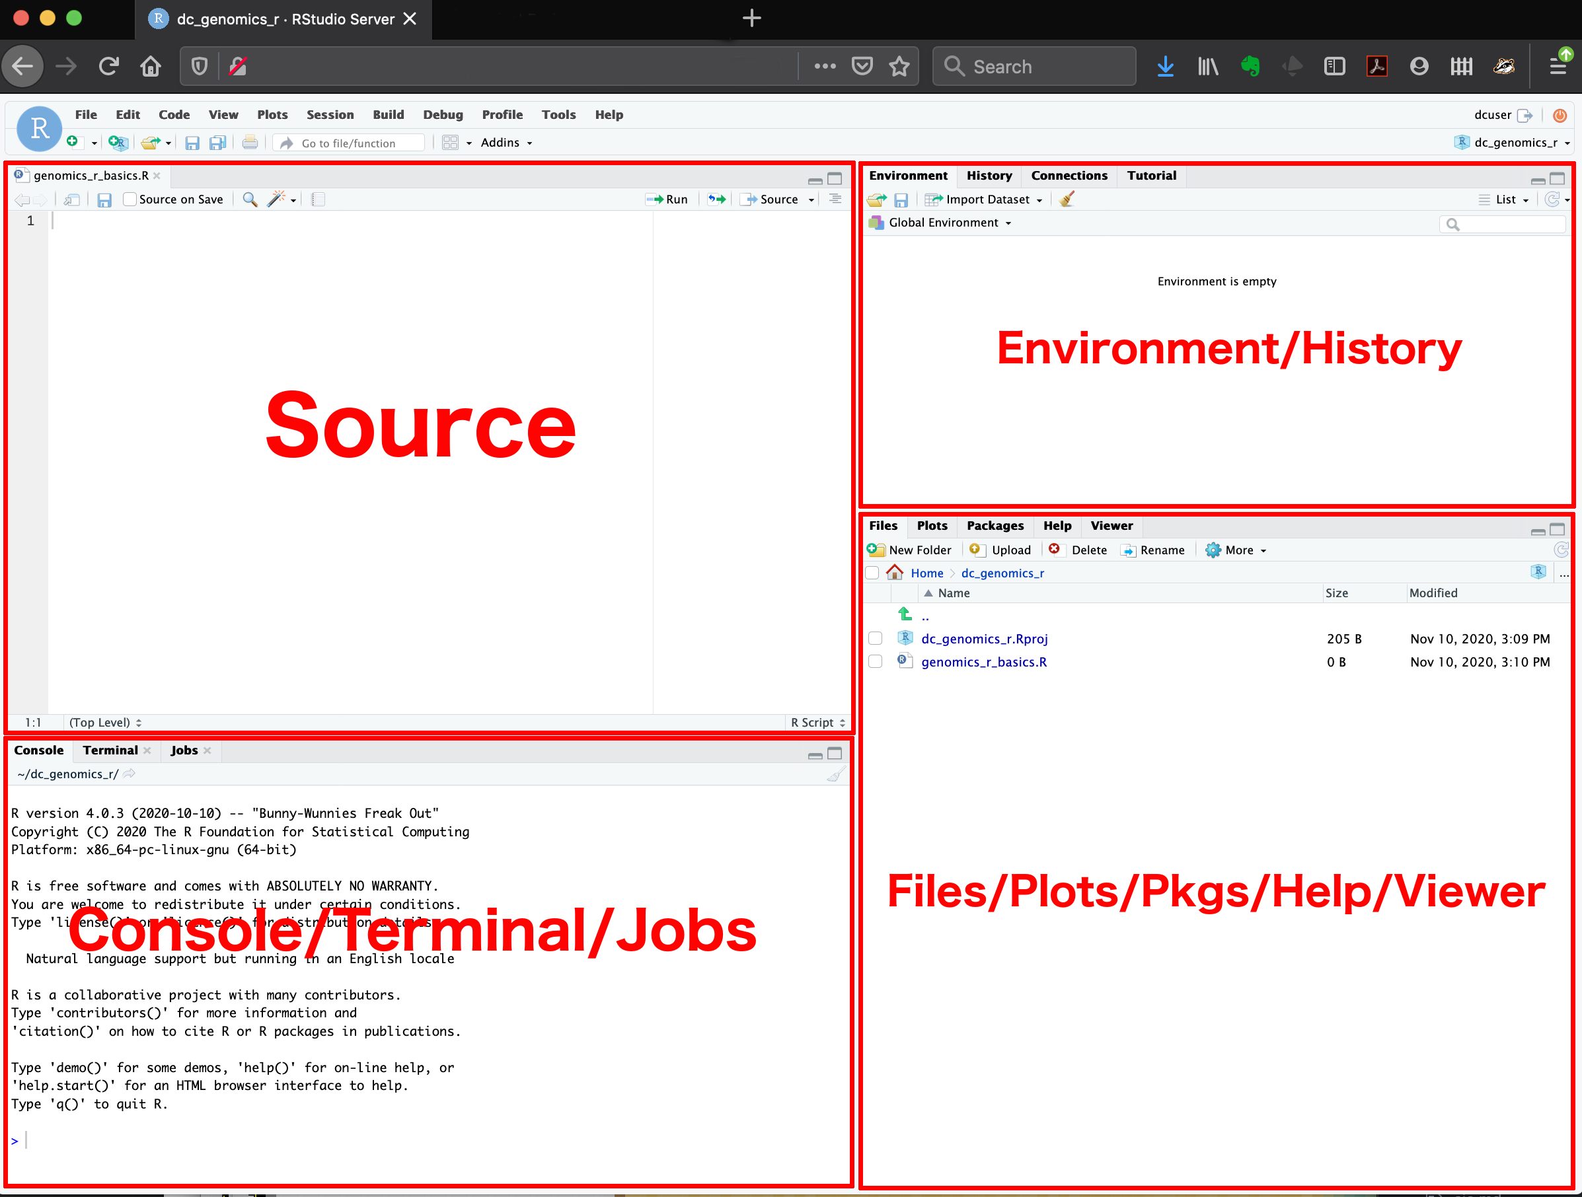Clear the console with the broom icon
1582x1197 pixels.
pyautogui.click(x=835, y=774)
